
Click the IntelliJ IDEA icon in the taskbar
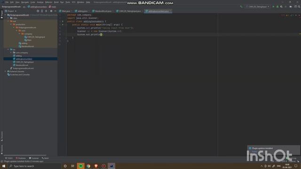tap(111, 166)
